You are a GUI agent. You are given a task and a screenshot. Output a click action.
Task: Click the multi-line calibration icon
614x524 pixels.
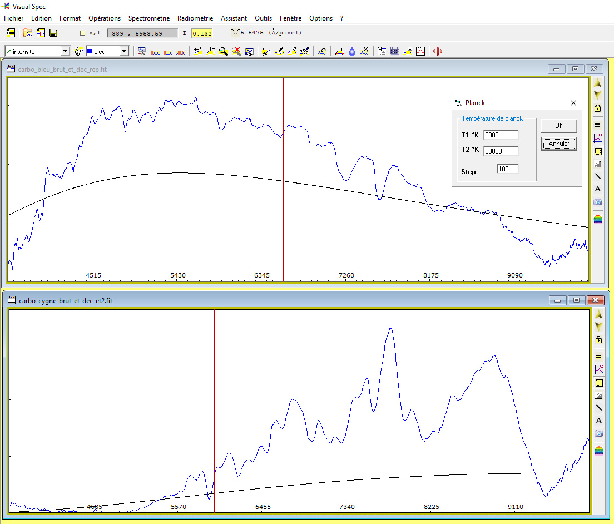pyautogui.click(x=181, y=51)
